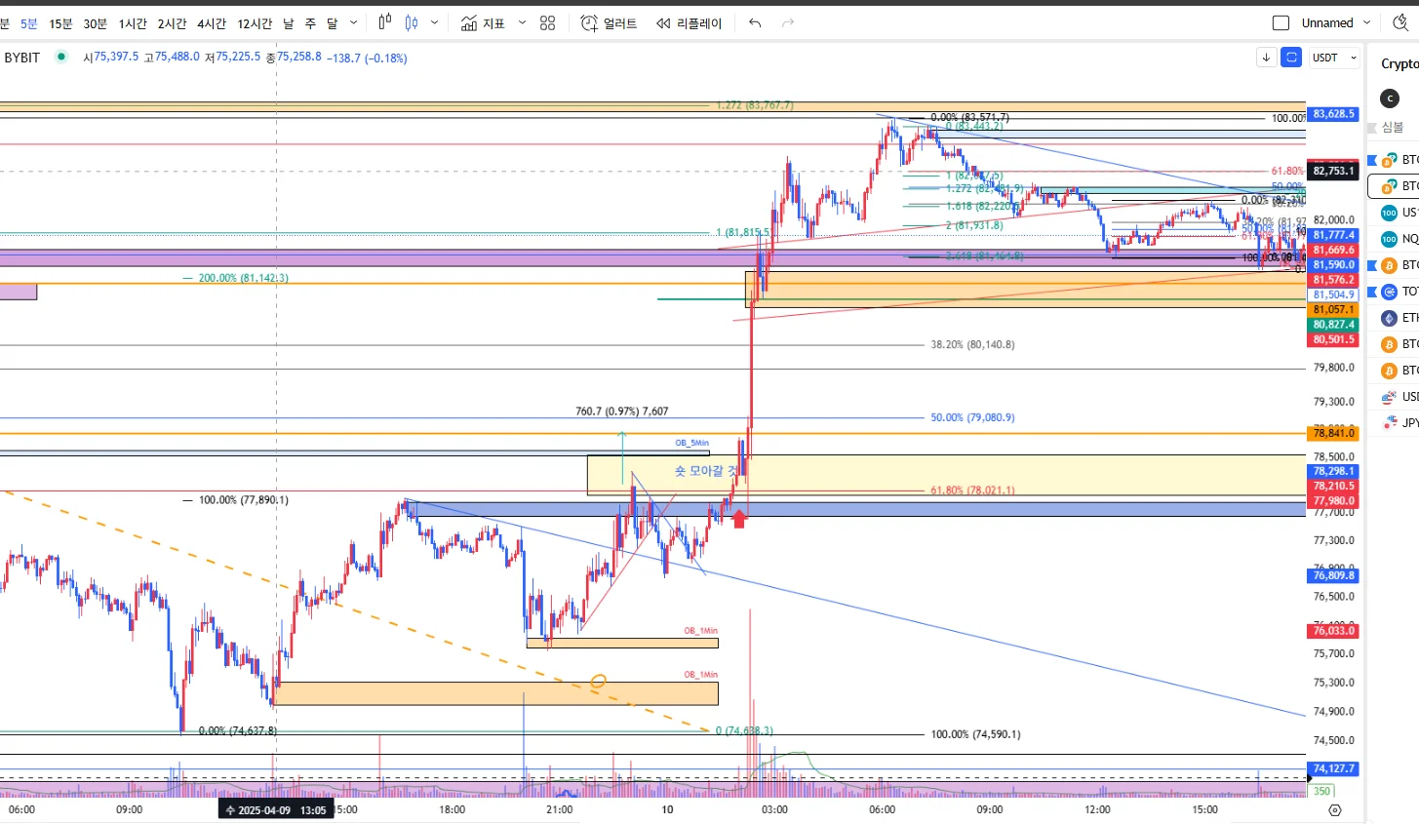Start bar replay with 리플레이
This screenshot has width=1419, height=824.
pyautogui.click(x=689, y=23)
